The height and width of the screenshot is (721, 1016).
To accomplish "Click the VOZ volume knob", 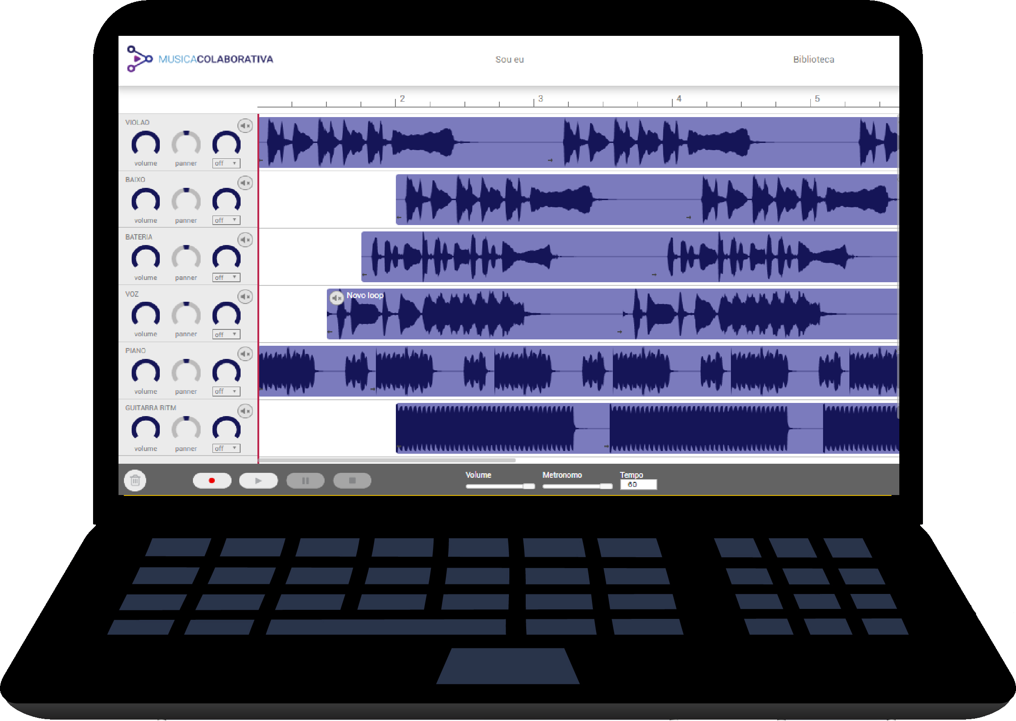I will 146,314.
